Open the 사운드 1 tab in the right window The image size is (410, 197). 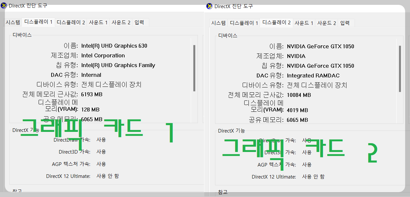coord(304,23)
